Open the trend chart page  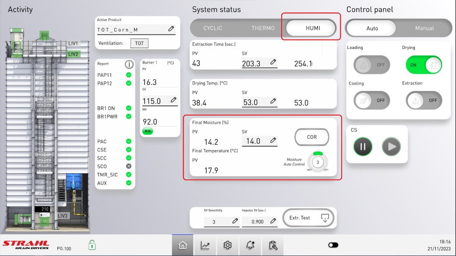205,245
